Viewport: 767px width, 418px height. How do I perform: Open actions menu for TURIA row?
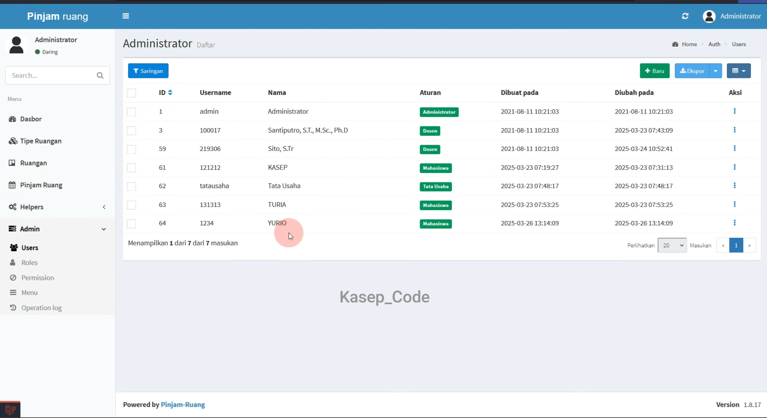tap(735, 204)
